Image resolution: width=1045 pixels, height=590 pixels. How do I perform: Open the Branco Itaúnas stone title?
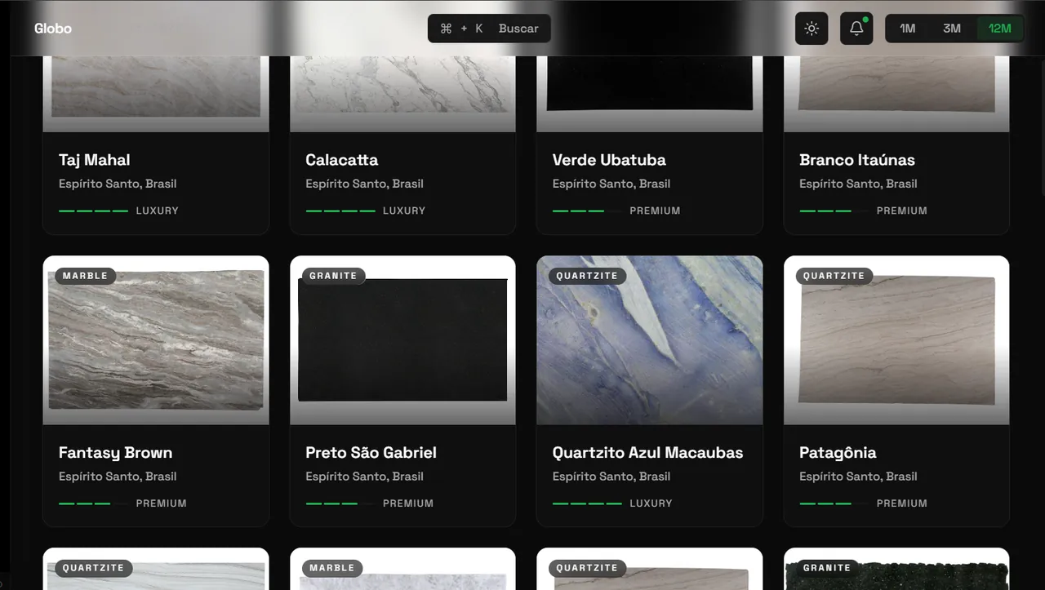click(x=857, y=160)
